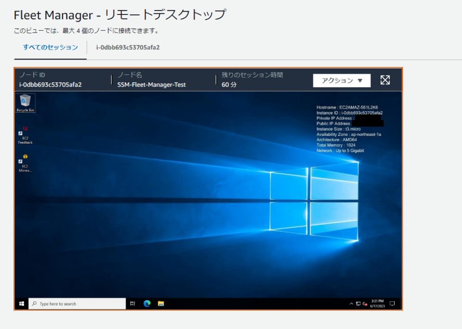462x329 pixels.
Task: Open the アクション dropdown menu
Action: (342, 80)
